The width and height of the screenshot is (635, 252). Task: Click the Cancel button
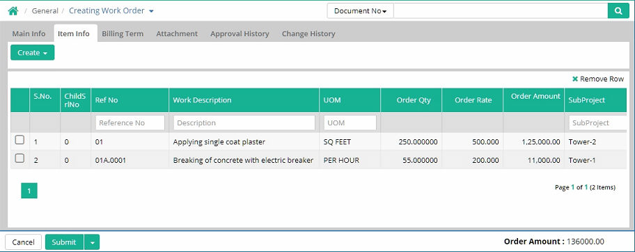(x=23, y=242)
